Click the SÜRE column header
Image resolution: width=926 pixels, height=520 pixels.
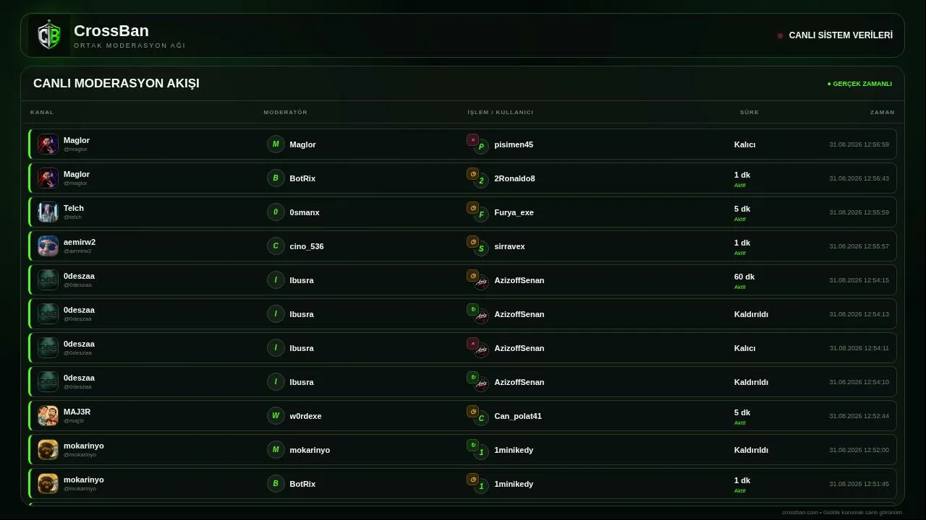pyautogui.click(x=749, y=113)
